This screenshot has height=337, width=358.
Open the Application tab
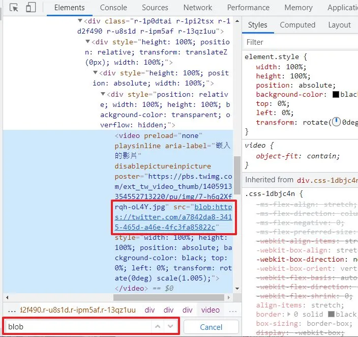[x=342, y=8]
